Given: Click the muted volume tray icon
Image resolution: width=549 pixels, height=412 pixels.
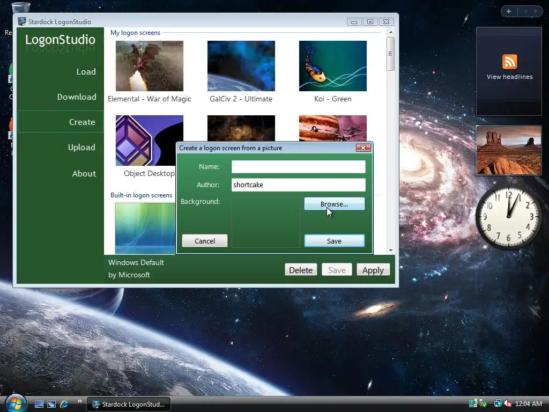Looking at the screenshot, I should 508,403.
